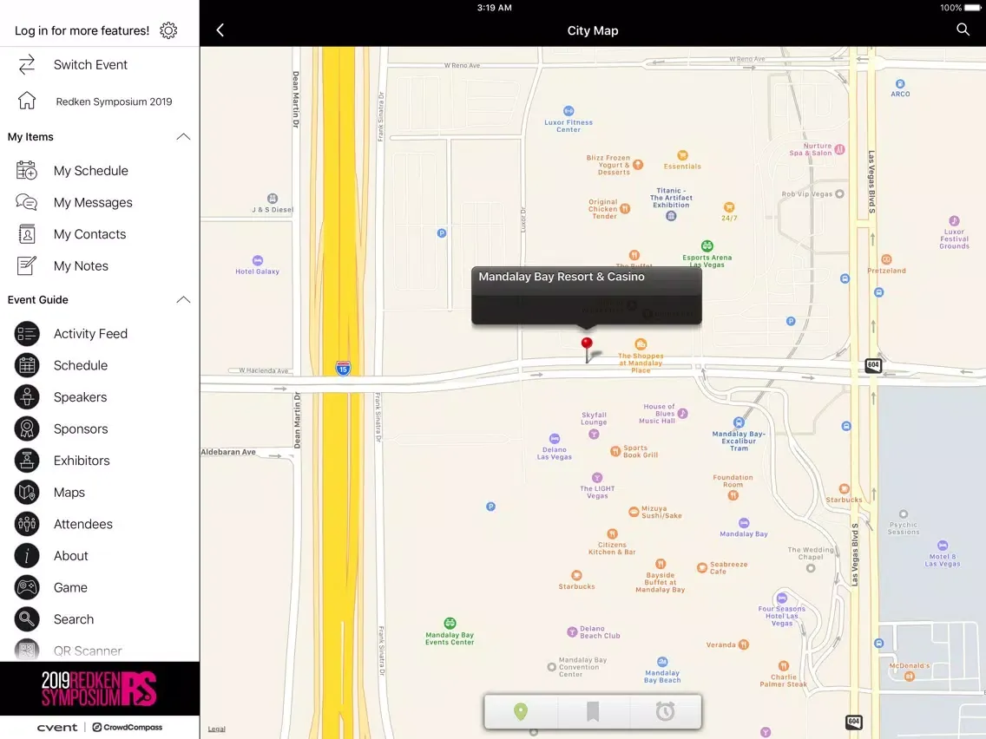Open Redken Symposium 2019 home icon
The width and height of the screenshot is (986, 739).
(27, 101)
